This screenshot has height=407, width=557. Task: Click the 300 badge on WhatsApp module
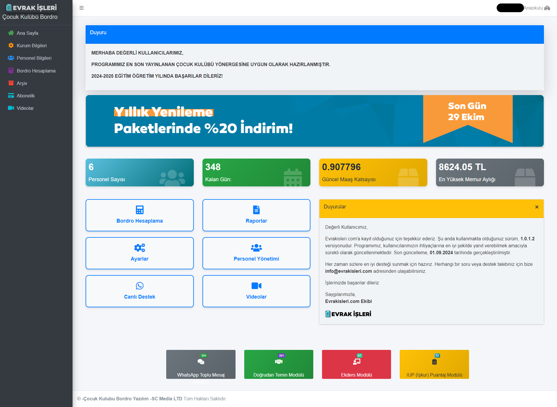tap(204, 355)
